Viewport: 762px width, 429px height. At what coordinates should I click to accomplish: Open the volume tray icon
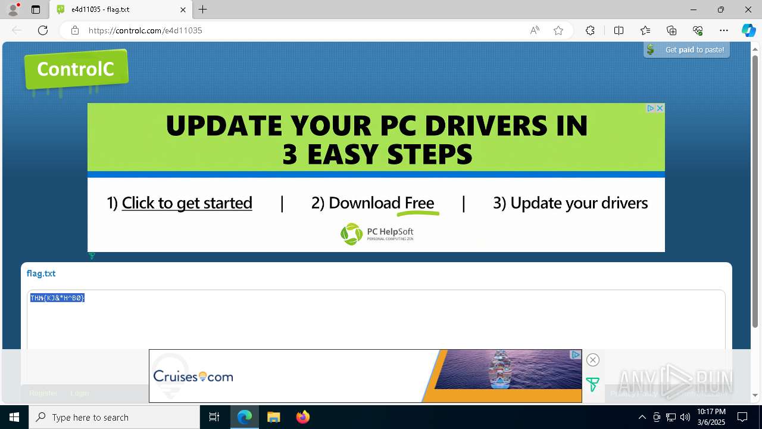(685, 417)
